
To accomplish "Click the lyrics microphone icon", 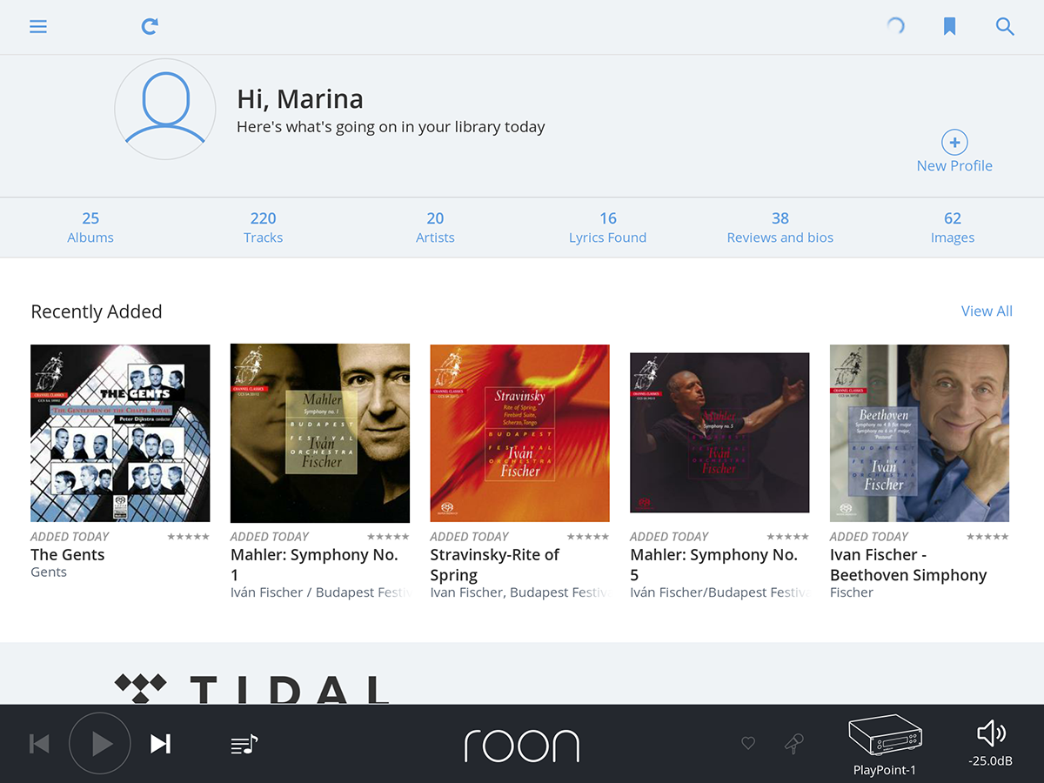I will [x=793, y=743].
